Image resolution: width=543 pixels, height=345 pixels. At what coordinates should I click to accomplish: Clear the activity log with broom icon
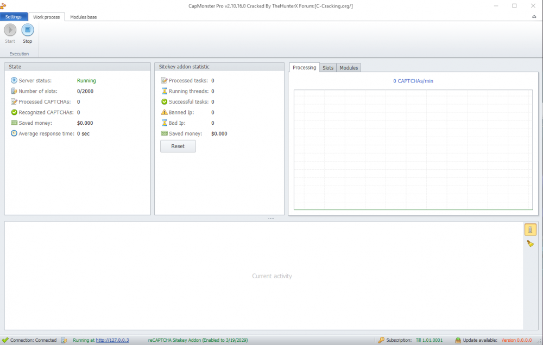[x=530, y=244]
